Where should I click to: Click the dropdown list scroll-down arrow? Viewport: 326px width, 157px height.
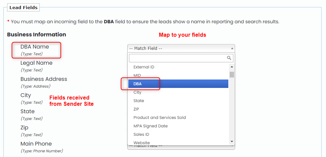point(232,142)
